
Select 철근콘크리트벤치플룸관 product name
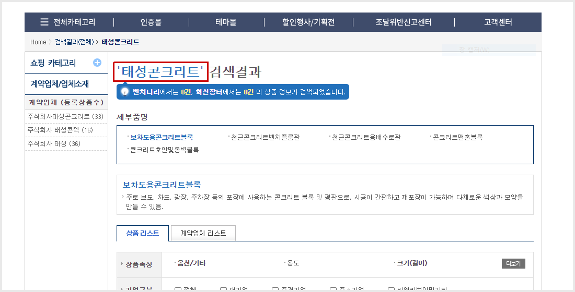(266, 137)
